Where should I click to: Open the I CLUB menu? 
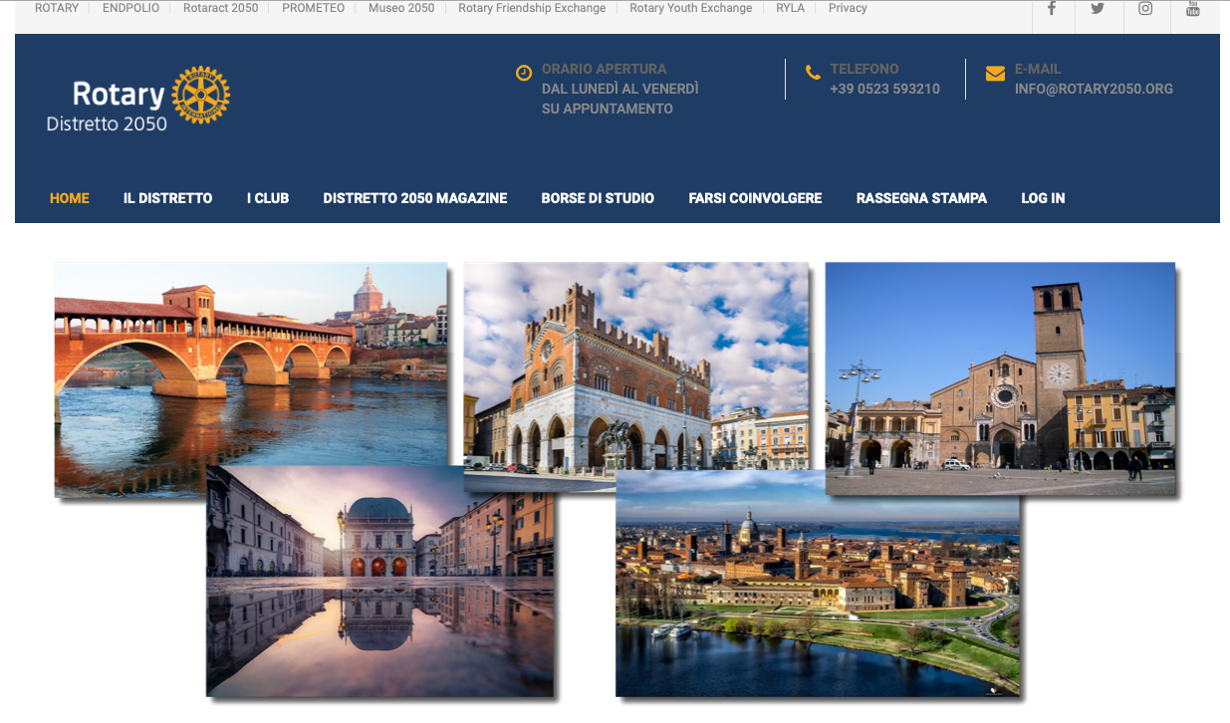(268, 198)
